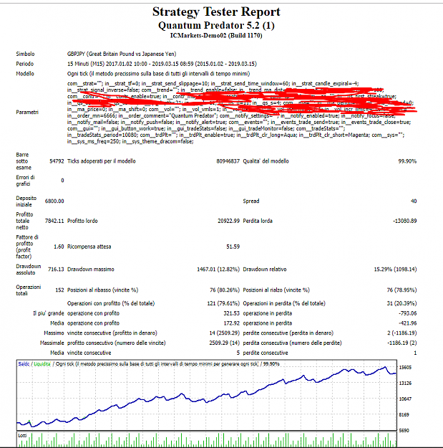Viewport: 443px width, 448px height.
Task: Click the Periodo date range value
Action: (x=162, y=64)
